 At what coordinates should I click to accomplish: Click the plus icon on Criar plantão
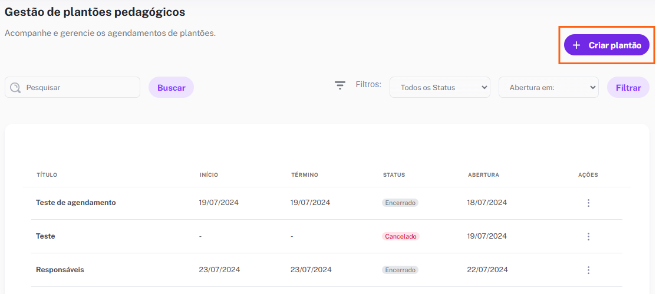click(x=576, y=45)
